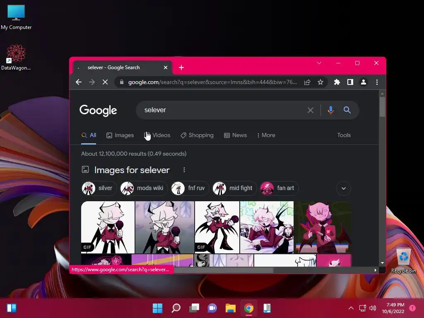Open volume speaker tray icon
Image resolution: width=424 pixels, height=318 pixels.
(x=373, y=308)
